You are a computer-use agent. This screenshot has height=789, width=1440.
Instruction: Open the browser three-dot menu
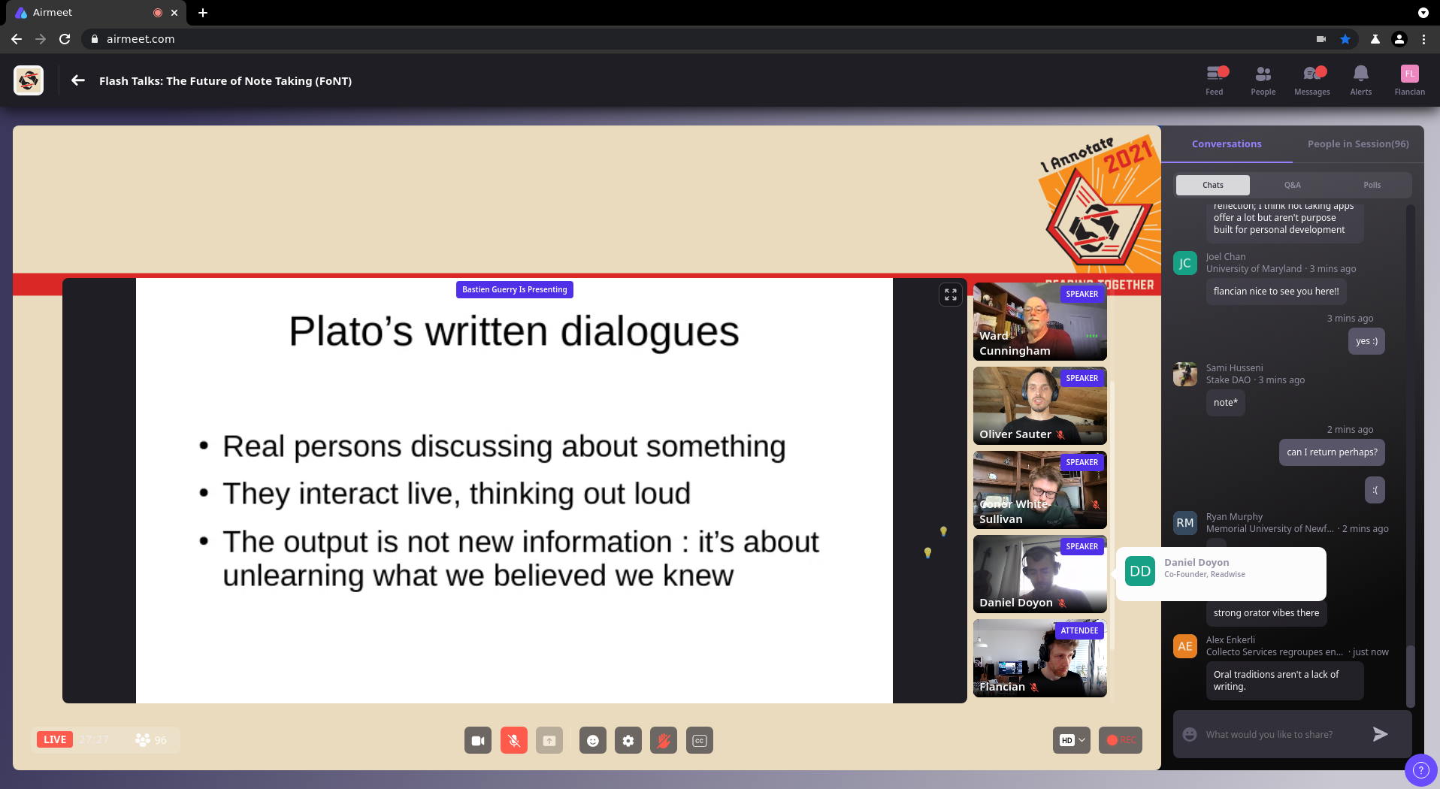point(1423,39)
